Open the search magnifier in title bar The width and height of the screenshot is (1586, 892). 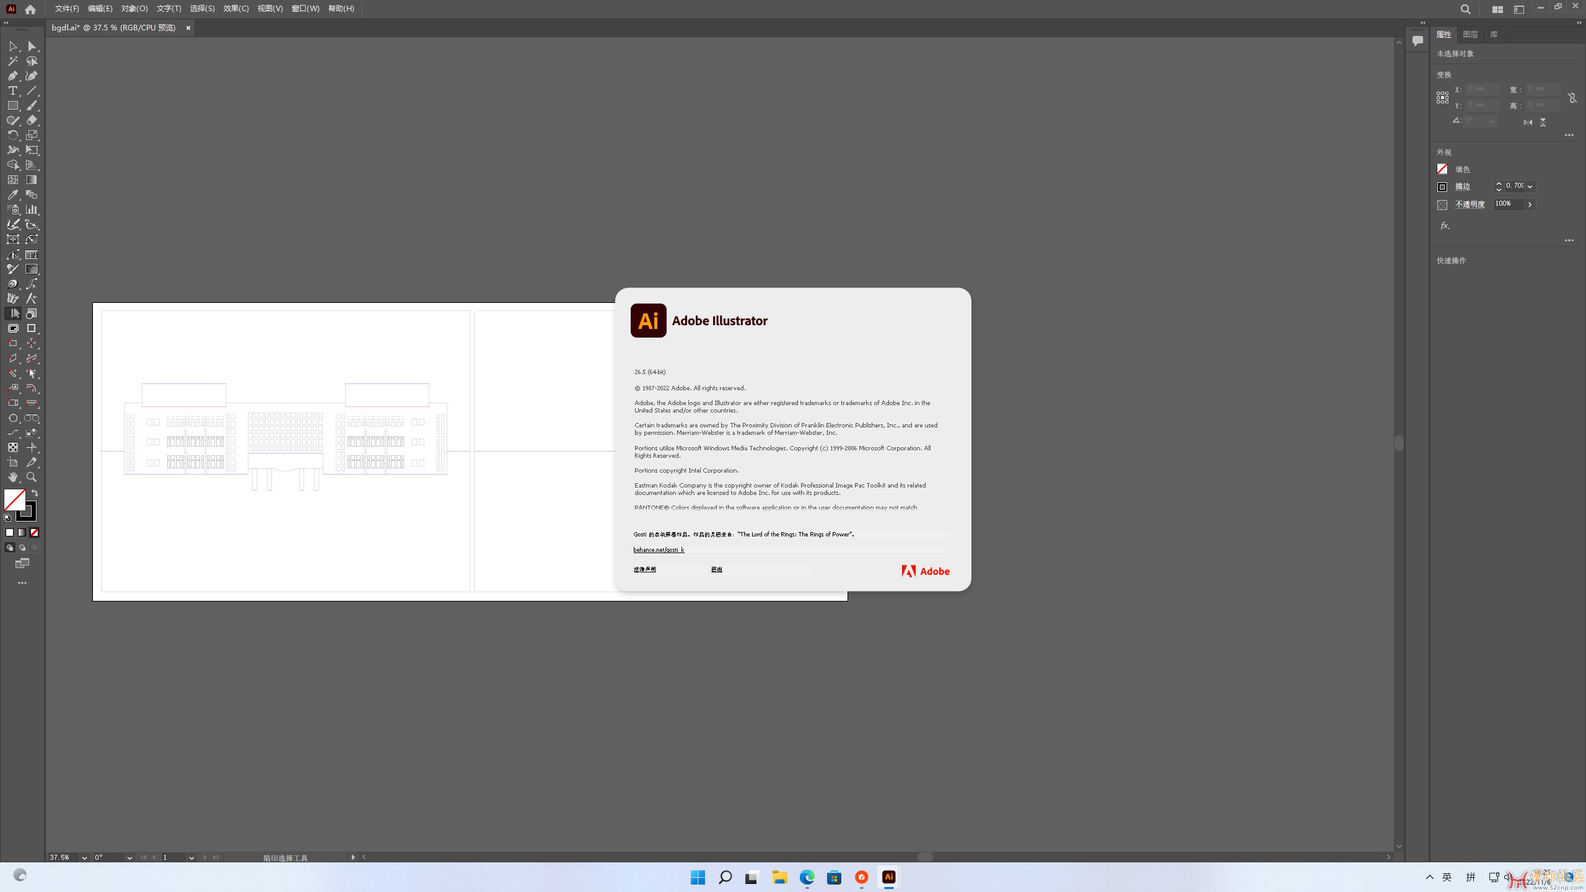pyautogui.click(x=1465, y=9)
